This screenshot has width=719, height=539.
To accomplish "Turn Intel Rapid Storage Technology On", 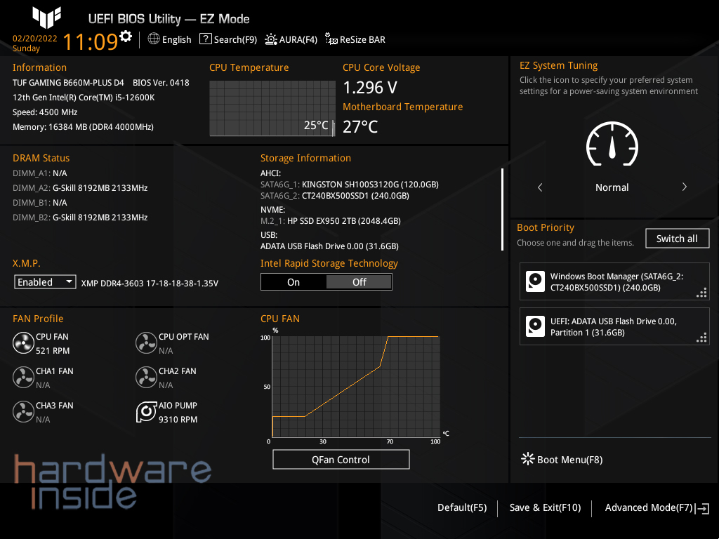I will click(x=293, y=282).
